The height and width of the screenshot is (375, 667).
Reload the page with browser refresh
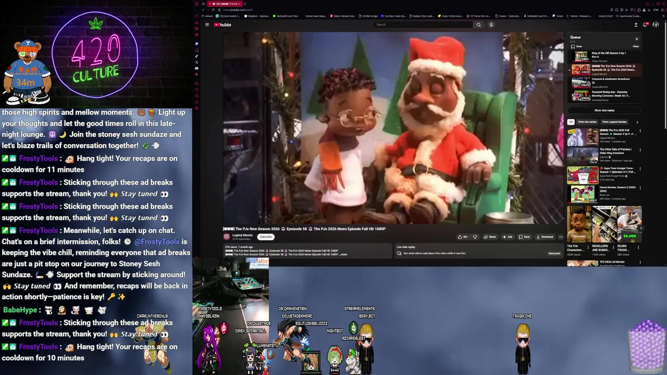pos(213,10)
